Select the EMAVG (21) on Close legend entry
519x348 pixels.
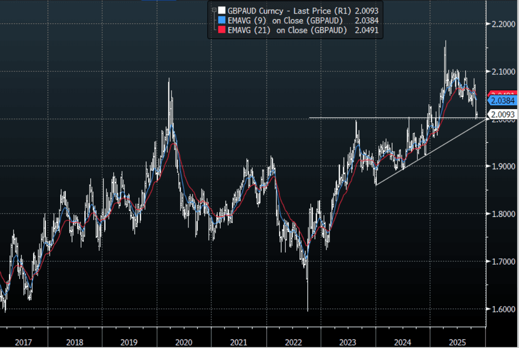[x=287, y=30]
